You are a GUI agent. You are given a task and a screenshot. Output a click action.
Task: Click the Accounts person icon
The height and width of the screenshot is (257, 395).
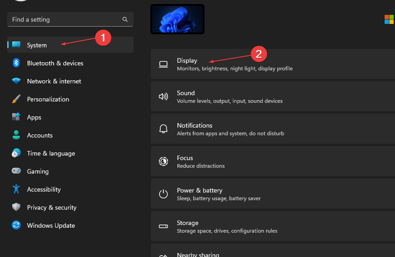(x=16, y=135)
